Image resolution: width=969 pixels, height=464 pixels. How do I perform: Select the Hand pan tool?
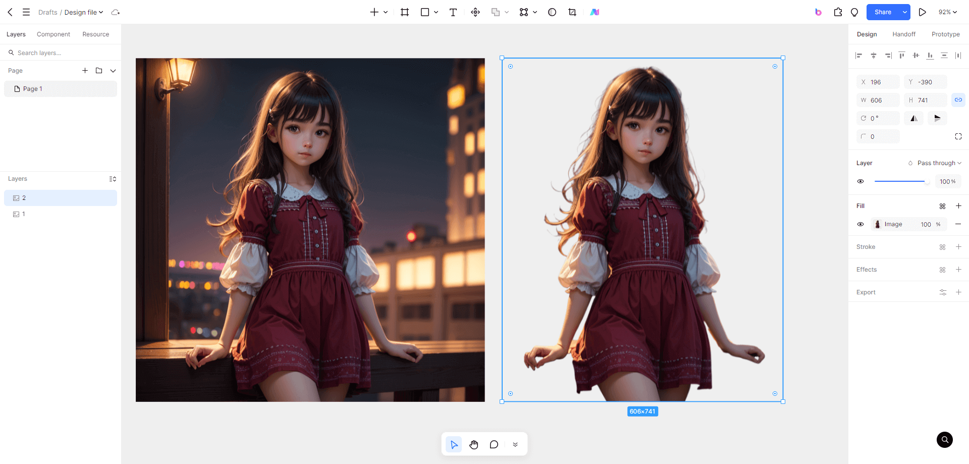[x=474, y=444]
